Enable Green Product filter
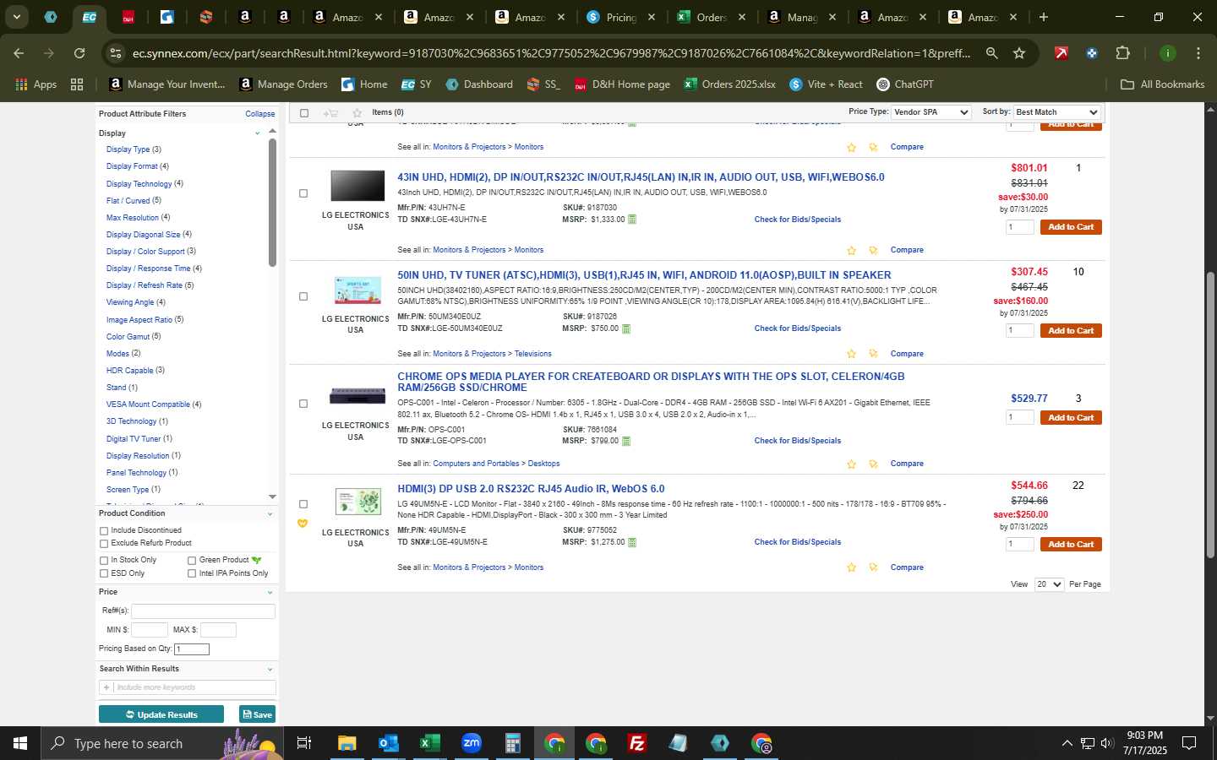This screenshot has height=760, width=1217. pyautogui.click(x=192, y=561)
